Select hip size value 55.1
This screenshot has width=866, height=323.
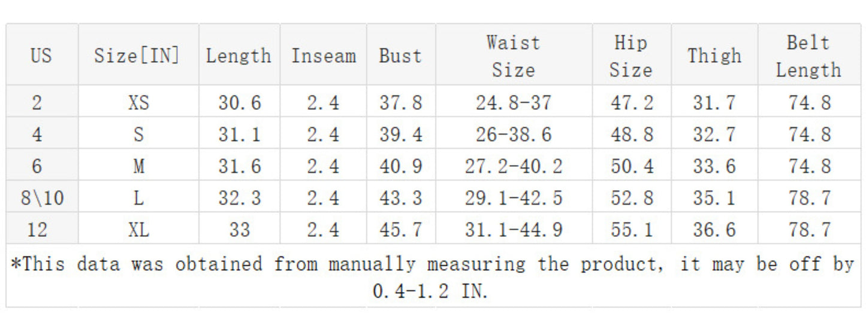pos(632,230)
